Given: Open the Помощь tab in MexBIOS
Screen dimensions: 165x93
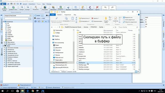Looking at the screenshot, I should coord(49,4).
